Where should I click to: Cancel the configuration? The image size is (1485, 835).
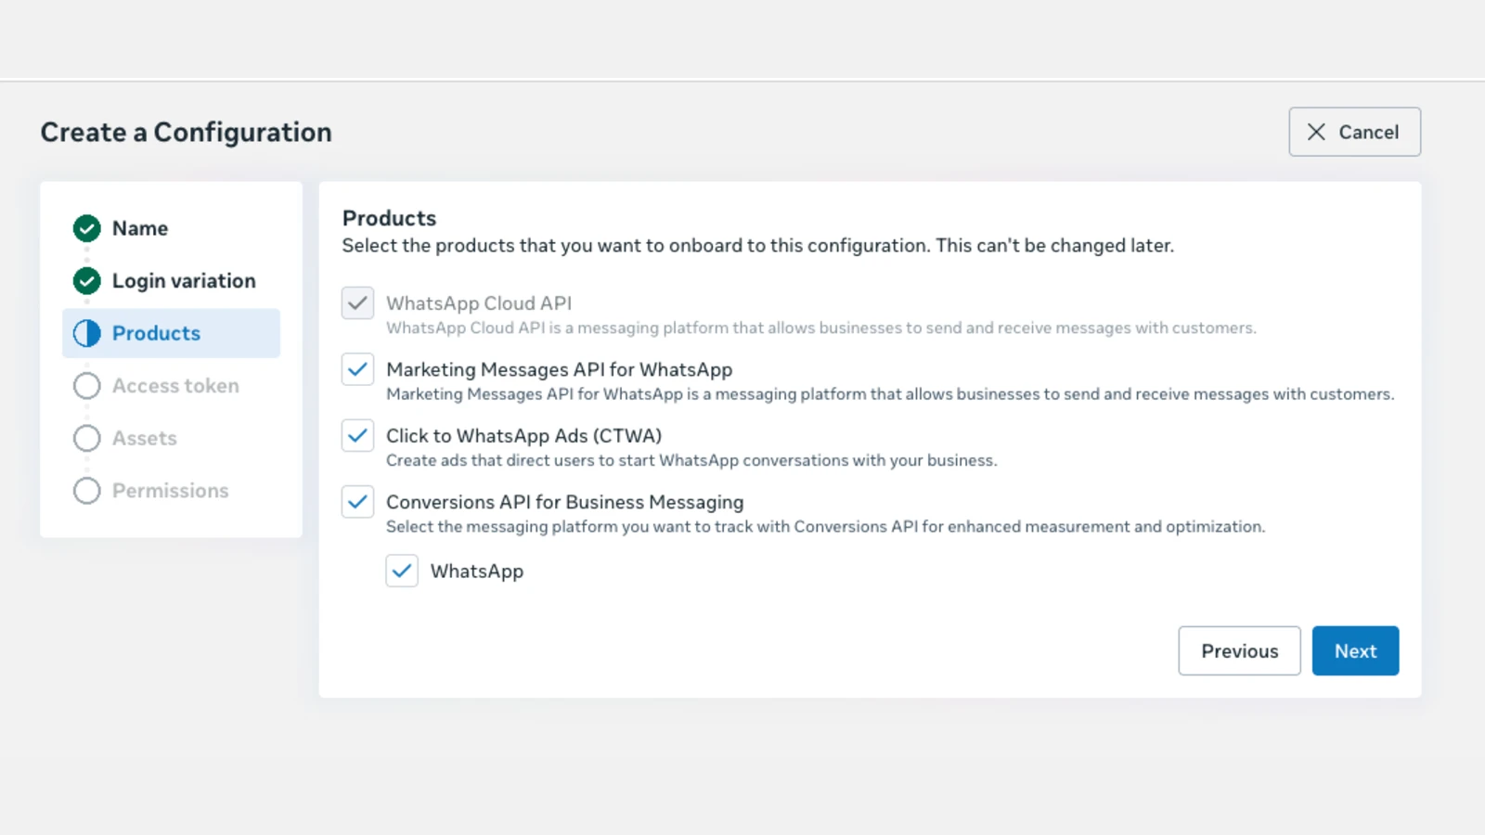(x=1354, y=132)
